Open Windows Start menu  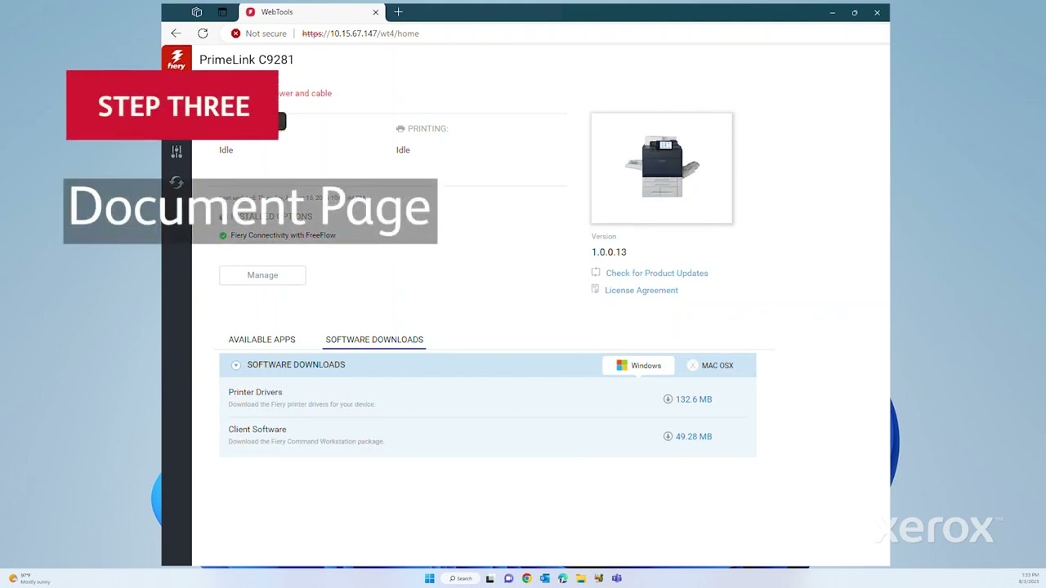coord(430,578)
